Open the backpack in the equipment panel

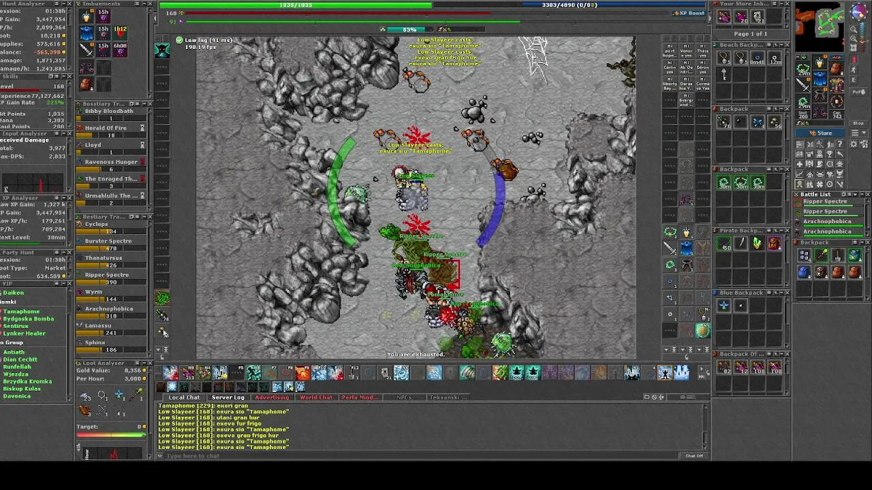[x=837, y=68]
